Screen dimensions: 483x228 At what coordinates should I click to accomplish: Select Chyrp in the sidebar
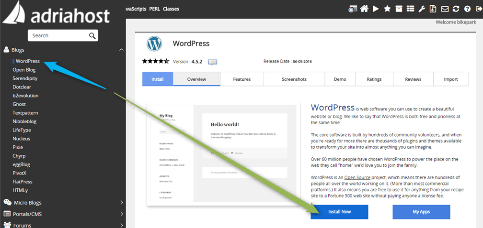tap(19, 156)
